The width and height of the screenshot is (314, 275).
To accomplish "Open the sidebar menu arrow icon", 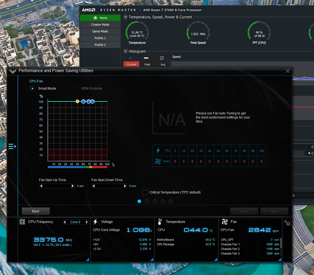I will tap(12, 146).
